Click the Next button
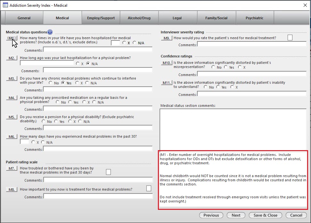The image size is (311, 223). pyautogui.click(x=236, y=215)
